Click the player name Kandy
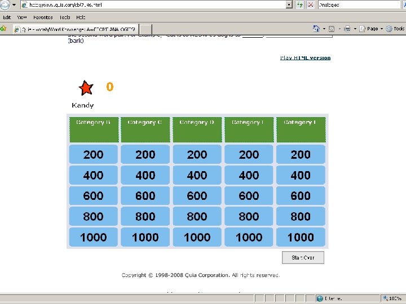406x304 pixels. (x=82, y=105)
